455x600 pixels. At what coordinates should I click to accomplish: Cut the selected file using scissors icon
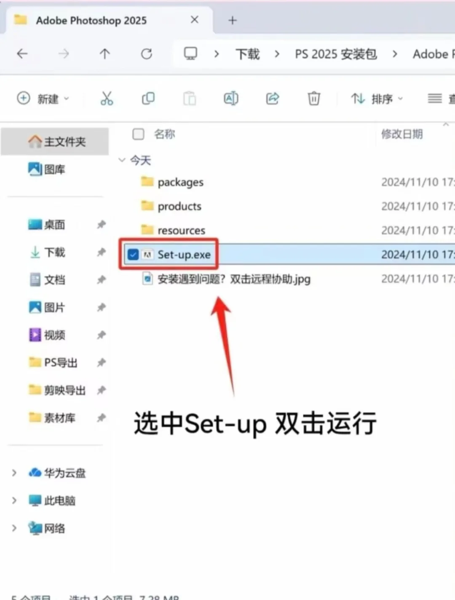click(107, 99)
